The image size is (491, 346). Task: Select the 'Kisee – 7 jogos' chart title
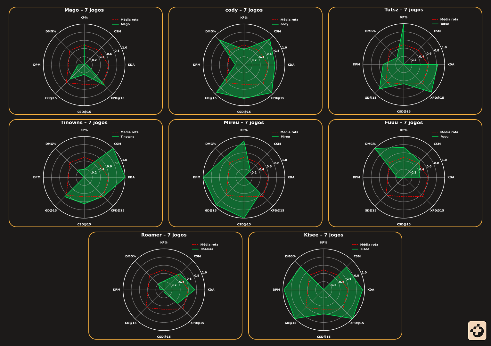(x=323, y=235)
